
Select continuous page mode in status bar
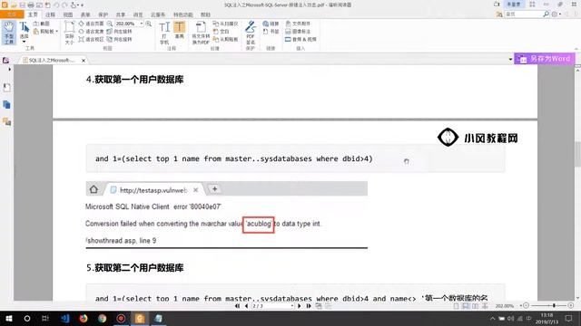[x=466, y=306]
